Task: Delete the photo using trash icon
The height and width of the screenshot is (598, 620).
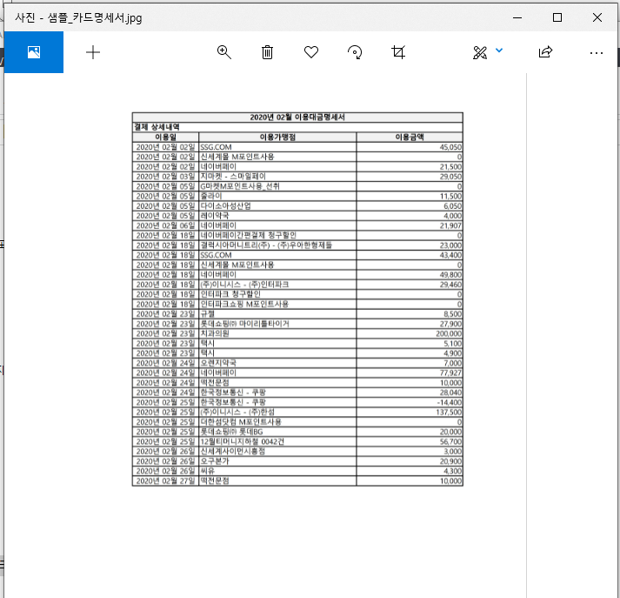Action: click(267, 52)
